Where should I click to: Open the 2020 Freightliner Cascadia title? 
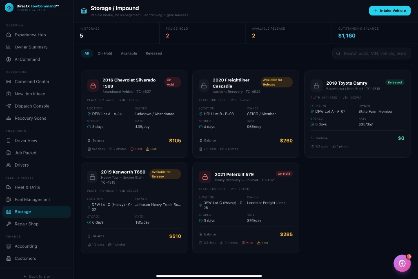tap(231, 83)
